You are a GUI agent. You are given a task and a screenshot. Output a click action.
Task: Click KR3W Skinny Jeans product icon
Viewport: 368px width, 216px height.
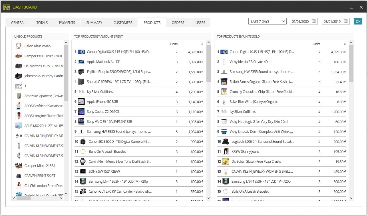(x=226, y=152)
